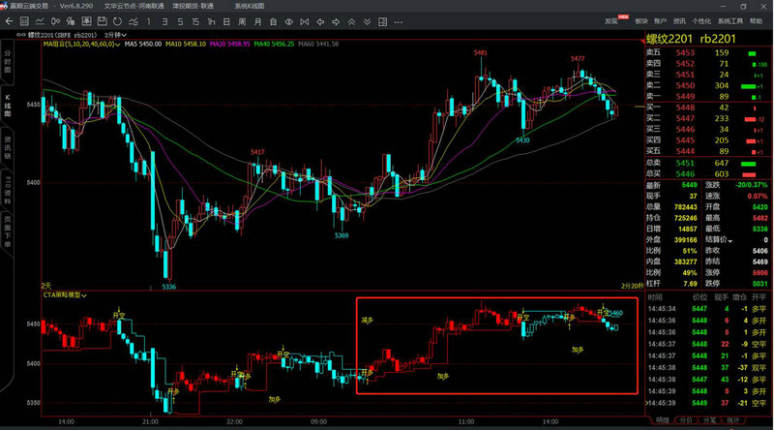Select the 明细 tab below the trade list

[663, 421]
